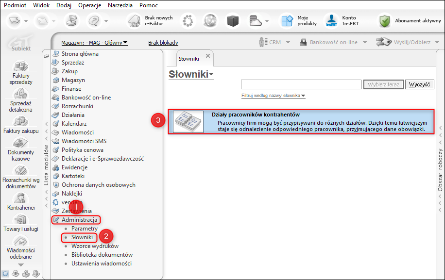The height and width of the screenshot is (280, 445).
Task: Select Magazyn module in list
Action: tap(73, 80)
